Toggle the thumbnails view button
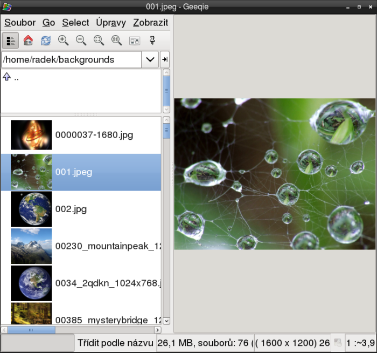The width and height of the screenshot is (377, 353). click(10, 40)
